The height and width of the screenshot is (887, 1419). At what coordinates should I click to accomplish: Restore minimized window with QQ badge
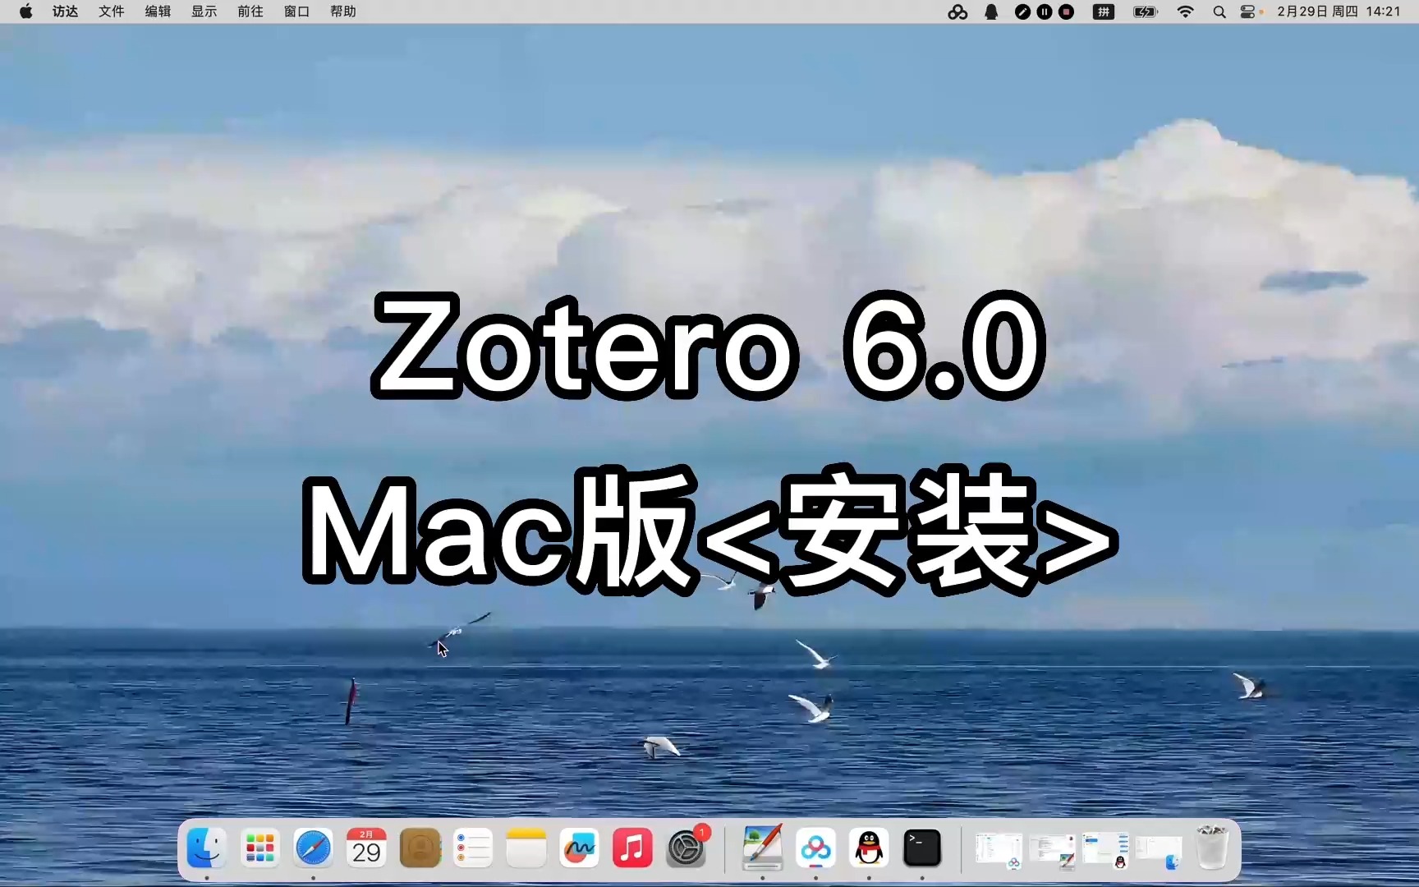coord(1105,851)
